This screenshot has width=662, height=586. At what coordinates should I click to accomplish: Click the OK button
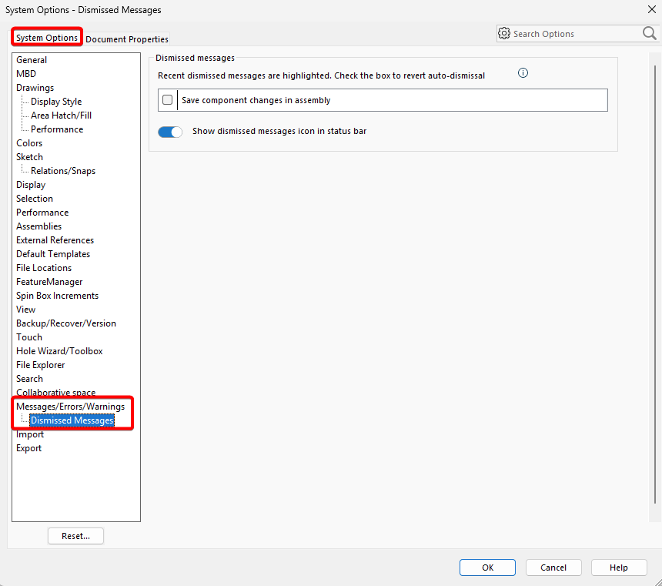[x=487, y=568]
